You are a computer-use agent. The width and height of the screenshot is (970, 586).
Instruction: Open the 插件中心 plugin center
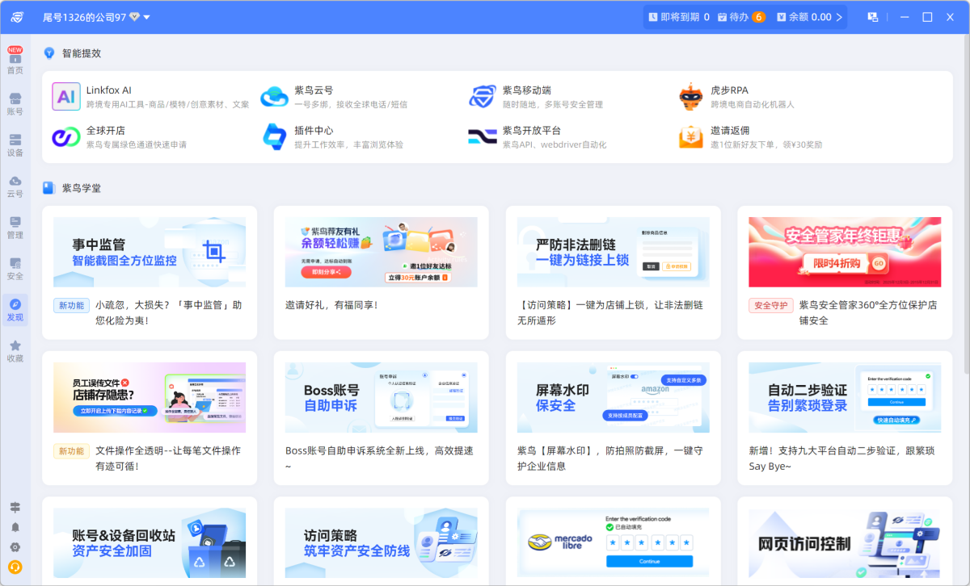click(323, 133)
